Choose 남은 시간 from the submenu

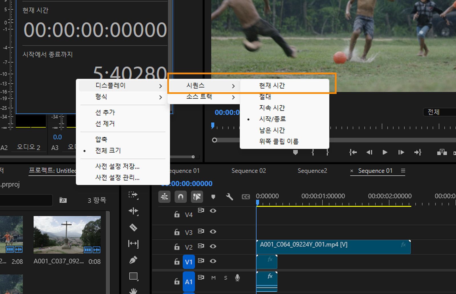284,130
